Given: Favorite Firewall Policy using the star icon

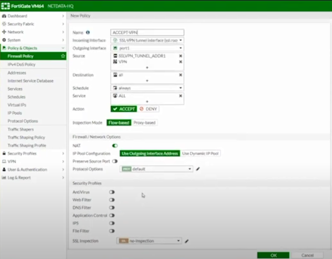Looking at the screenshot, I should (x=63, y=56).
